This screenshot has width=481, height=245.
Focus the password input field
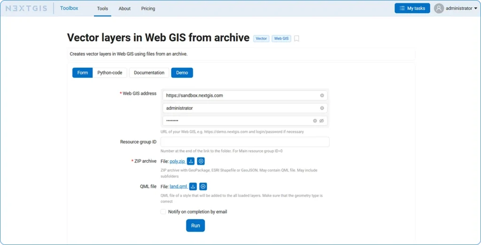[x=245, y=121]
